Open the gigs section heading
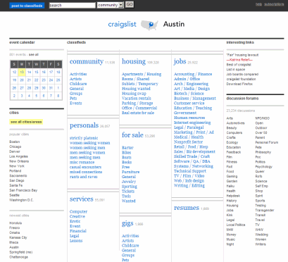Screen dimensions: 288x262 (127, 223)
